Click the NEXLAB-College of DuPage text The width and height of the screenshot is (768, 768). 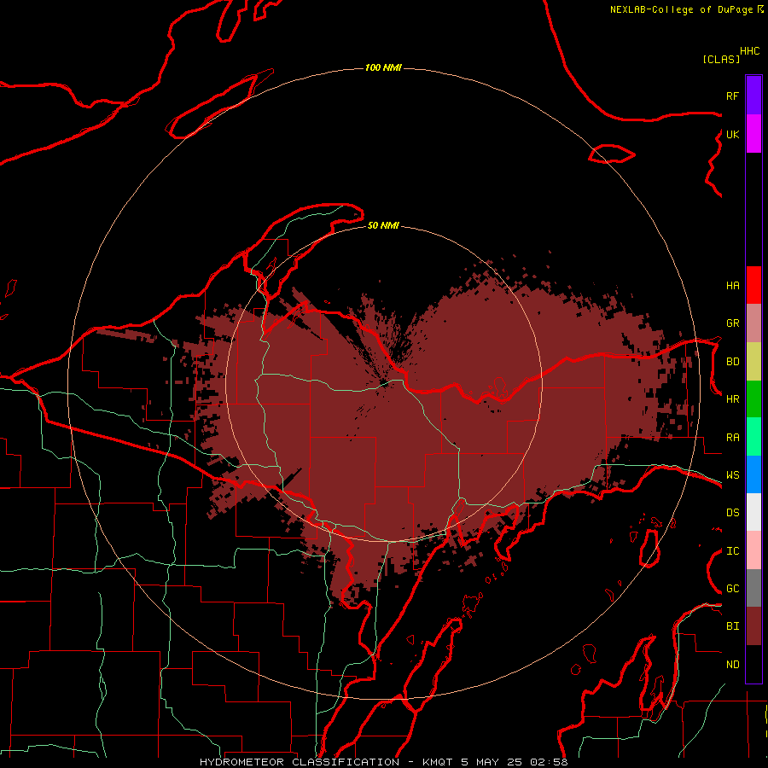point(681,9)
